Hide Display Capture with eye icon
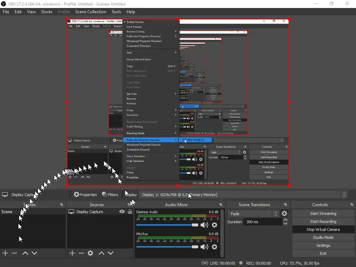Viewport: 356px width, 267px height. point(122,211)
